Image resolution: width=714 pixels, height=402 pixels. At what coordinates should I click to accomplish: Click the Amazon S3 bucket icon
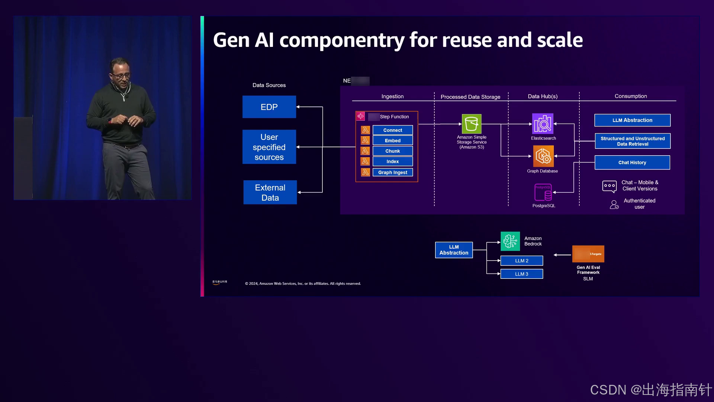[x=471, y=124]
